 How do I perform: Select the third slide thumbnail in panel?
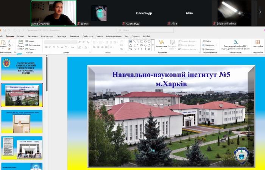(x=22, y=122)
